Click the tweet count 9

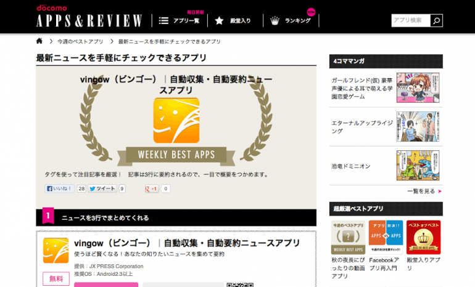point(122,188)
